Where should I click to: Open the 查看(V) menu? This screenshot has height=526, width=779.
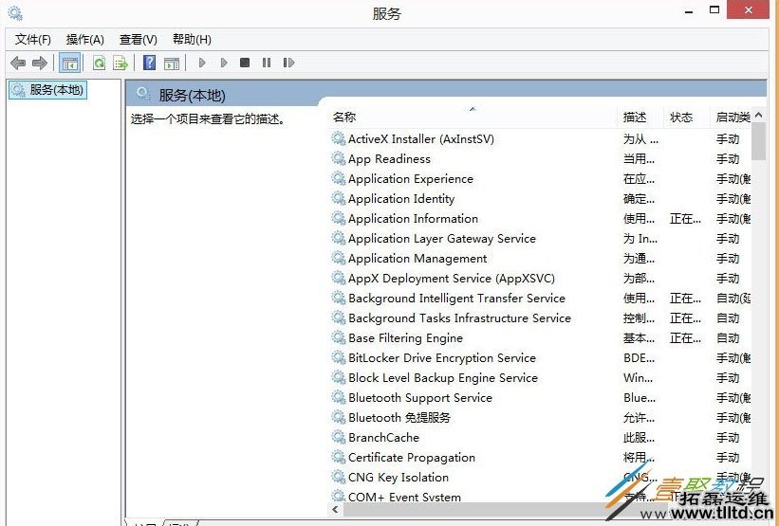click(x=139, y=39)
